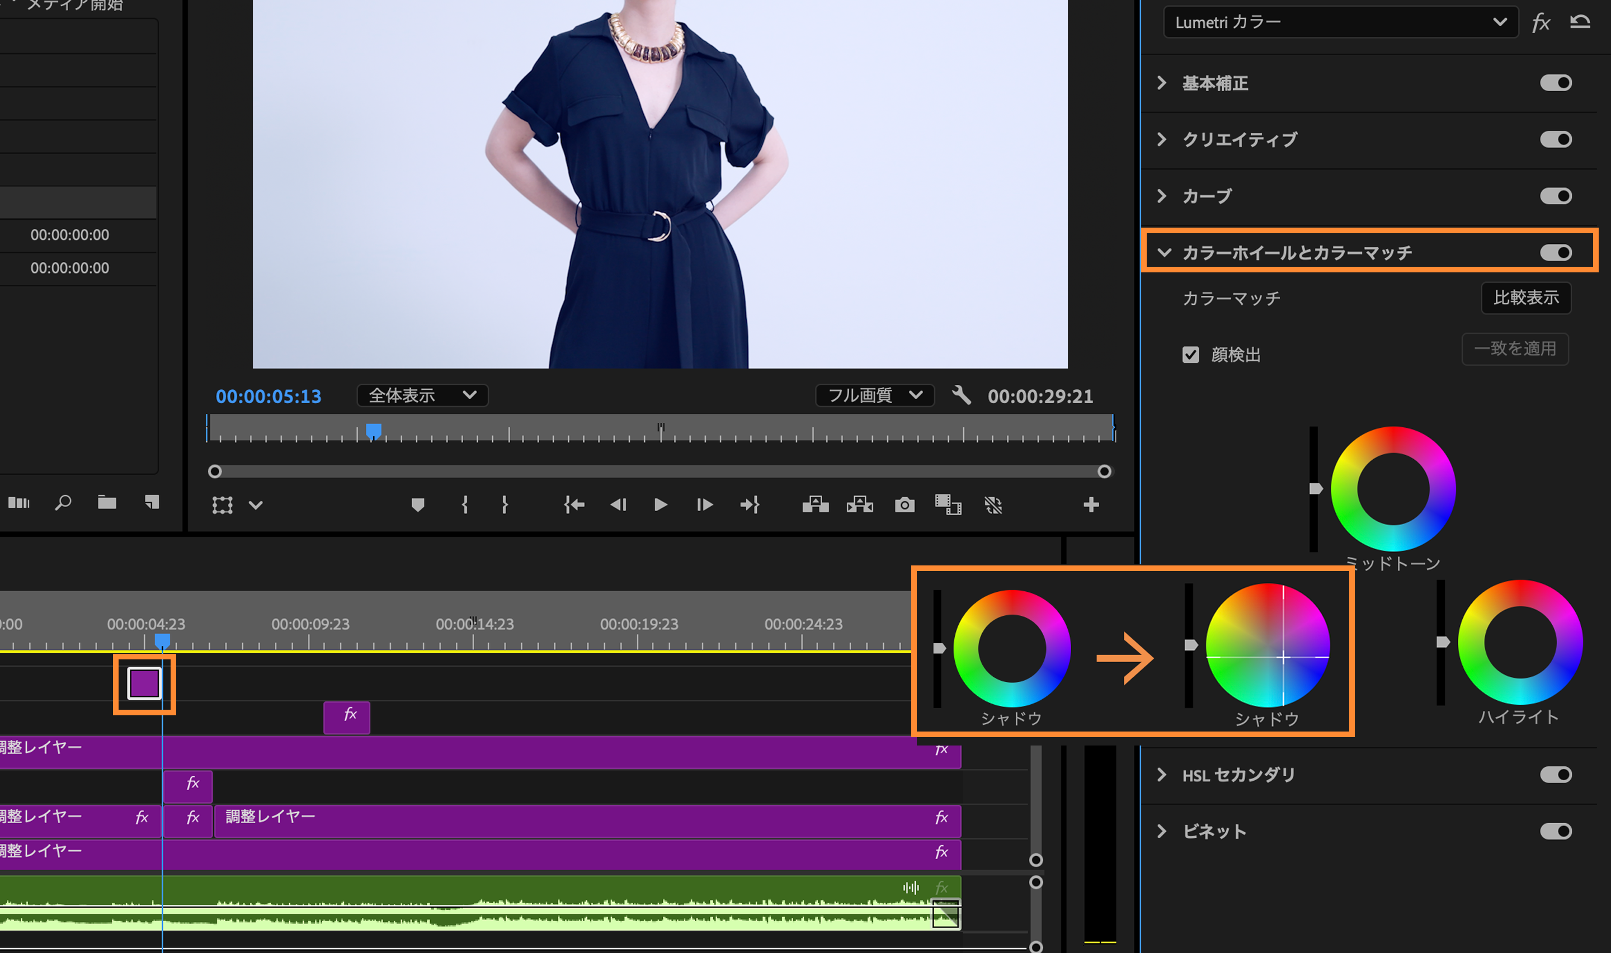Expand the HSL セカンダリ section
The image size is (1611, 953).
click(x=1161, y=775)
